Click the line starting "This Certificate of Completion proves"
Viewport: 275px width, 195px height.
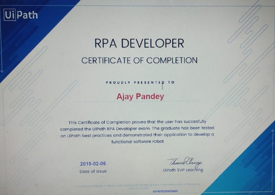pos(137,122)
